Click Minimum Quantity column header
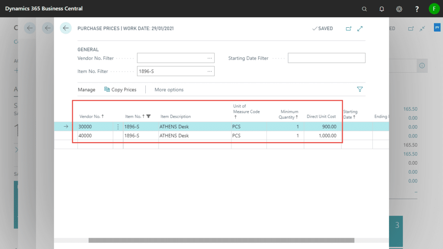This screenshot has width=443, height=249. tap(288, 114)
